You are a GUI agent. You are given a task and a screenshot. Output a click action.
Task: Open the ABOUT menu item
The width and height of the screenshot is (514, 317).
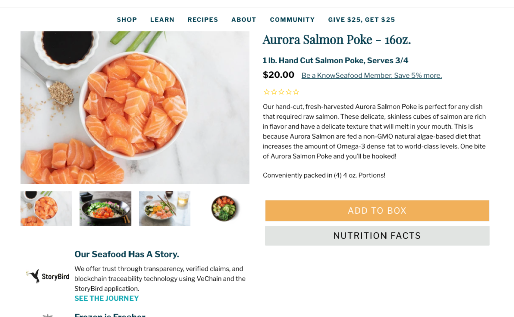point(244,20)
